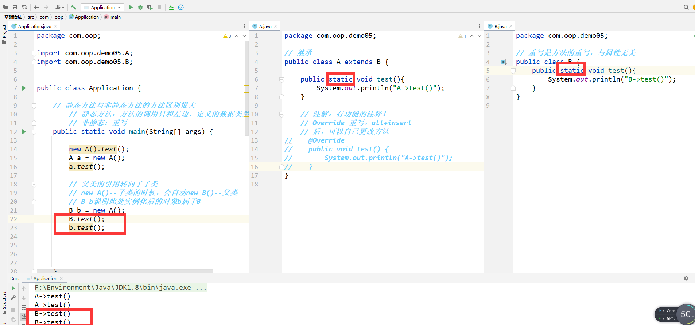Start debugging with the green bug icon
Screen dimensions: 695x325
[x=140, y=7]
